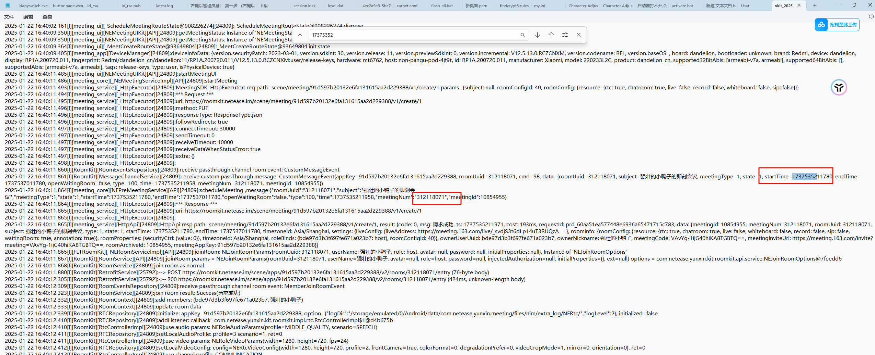The width and height of the screenshot is (875, 355).
Task: Open the 编辑 menu
Action: 28,17
